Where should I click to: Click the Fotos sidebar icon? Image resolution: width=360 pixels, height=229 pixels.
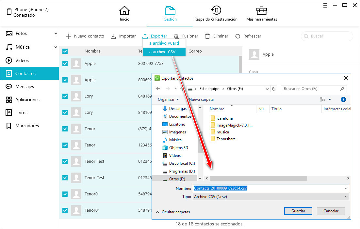point(9,34)
